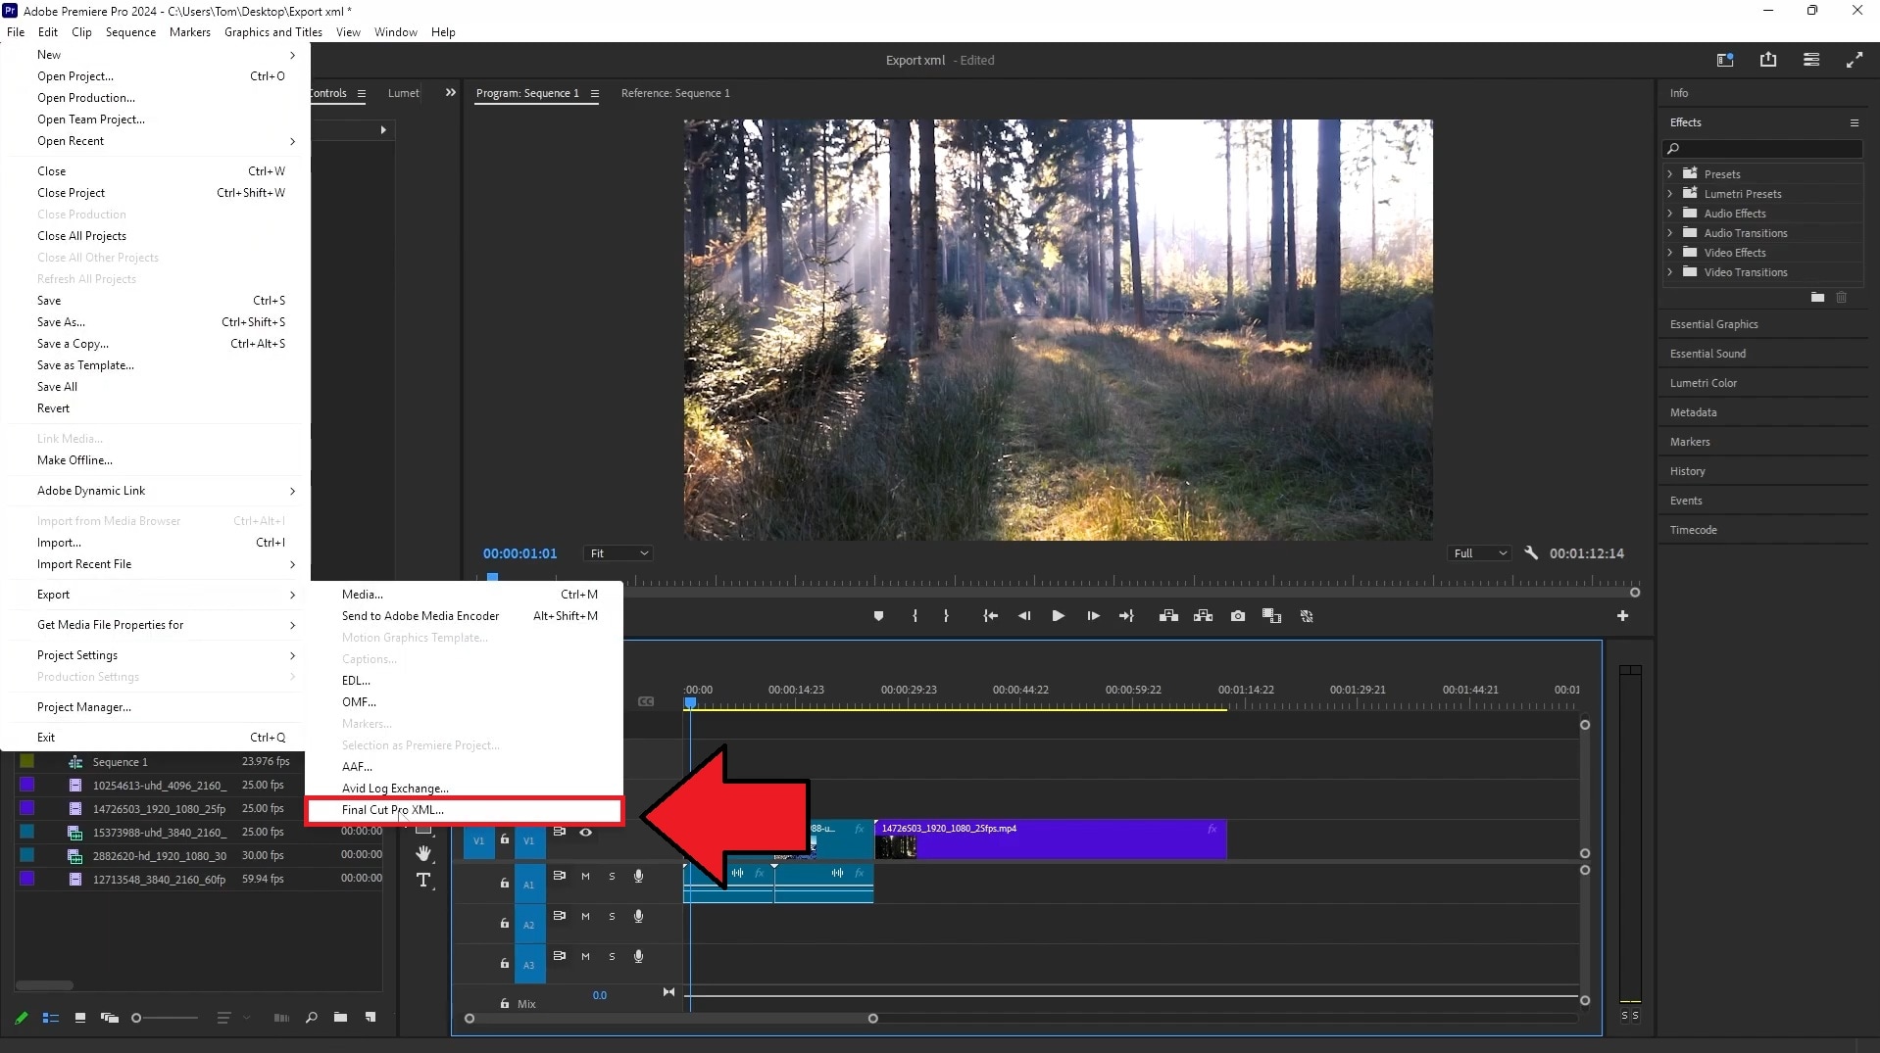Image resolution: width=1880 pixels, height=1053 pixels.
Task: Open the Effects panel menu
Action: 1855,122
